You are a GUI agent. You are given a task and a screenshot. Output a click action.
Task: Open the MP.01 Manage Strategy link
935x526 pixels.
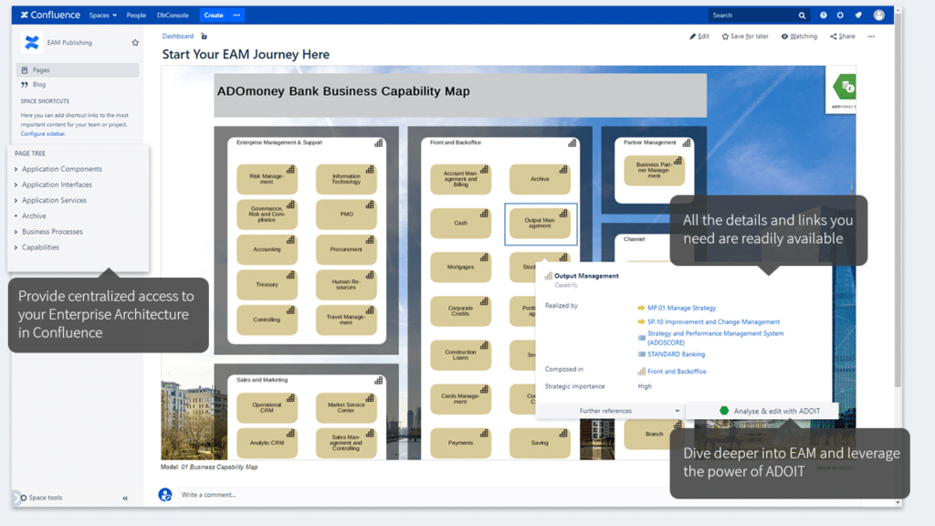point(682,308)
